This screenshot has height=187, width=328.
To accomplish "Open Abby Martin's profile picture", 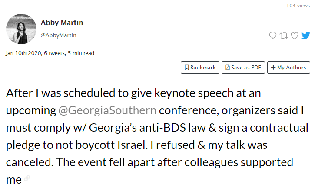I will (x=21, y=29).
